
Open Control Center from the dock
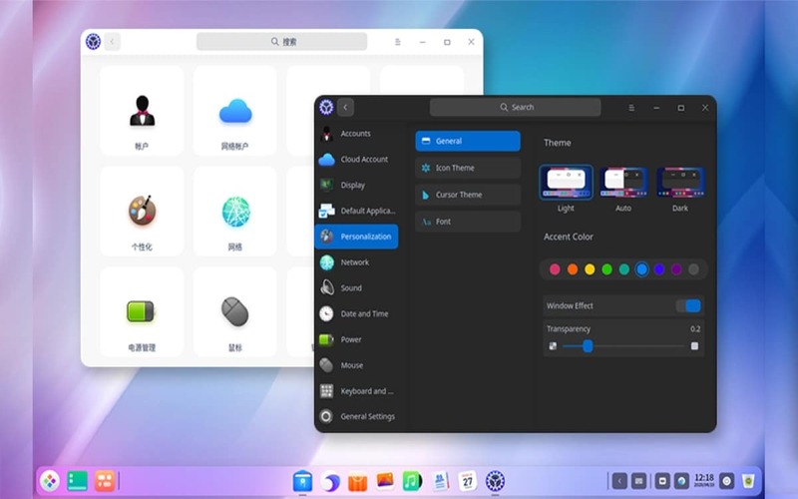point(495,481)
